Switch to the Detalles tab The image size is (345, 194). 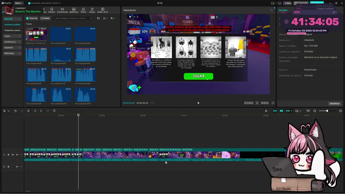(283, 10)
